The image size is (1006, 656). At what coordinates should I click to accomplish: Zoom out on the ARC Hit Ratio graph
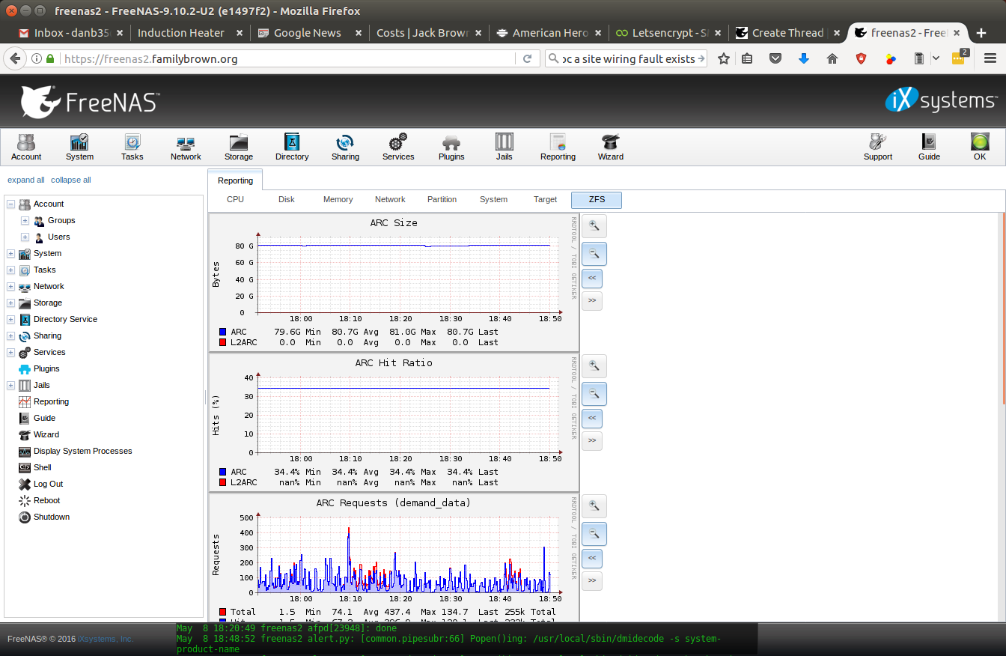[594, 394]
